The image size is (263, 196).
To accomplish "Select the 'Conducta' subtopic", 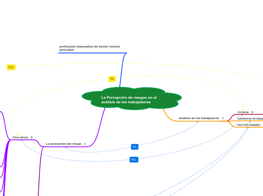I will 243,112.
